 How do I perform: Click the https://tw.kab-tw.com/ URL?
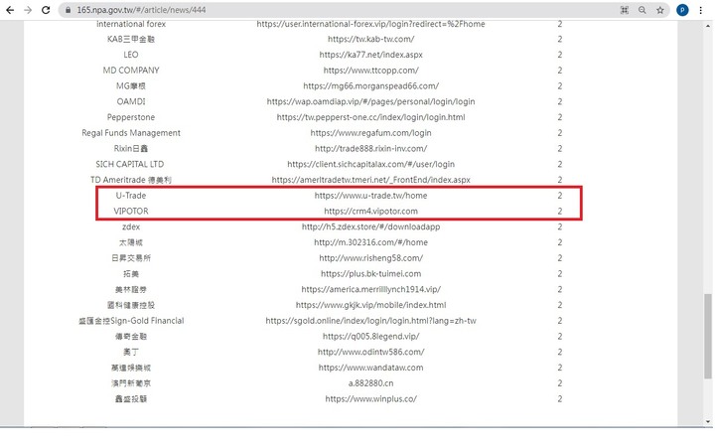point(370,39)
